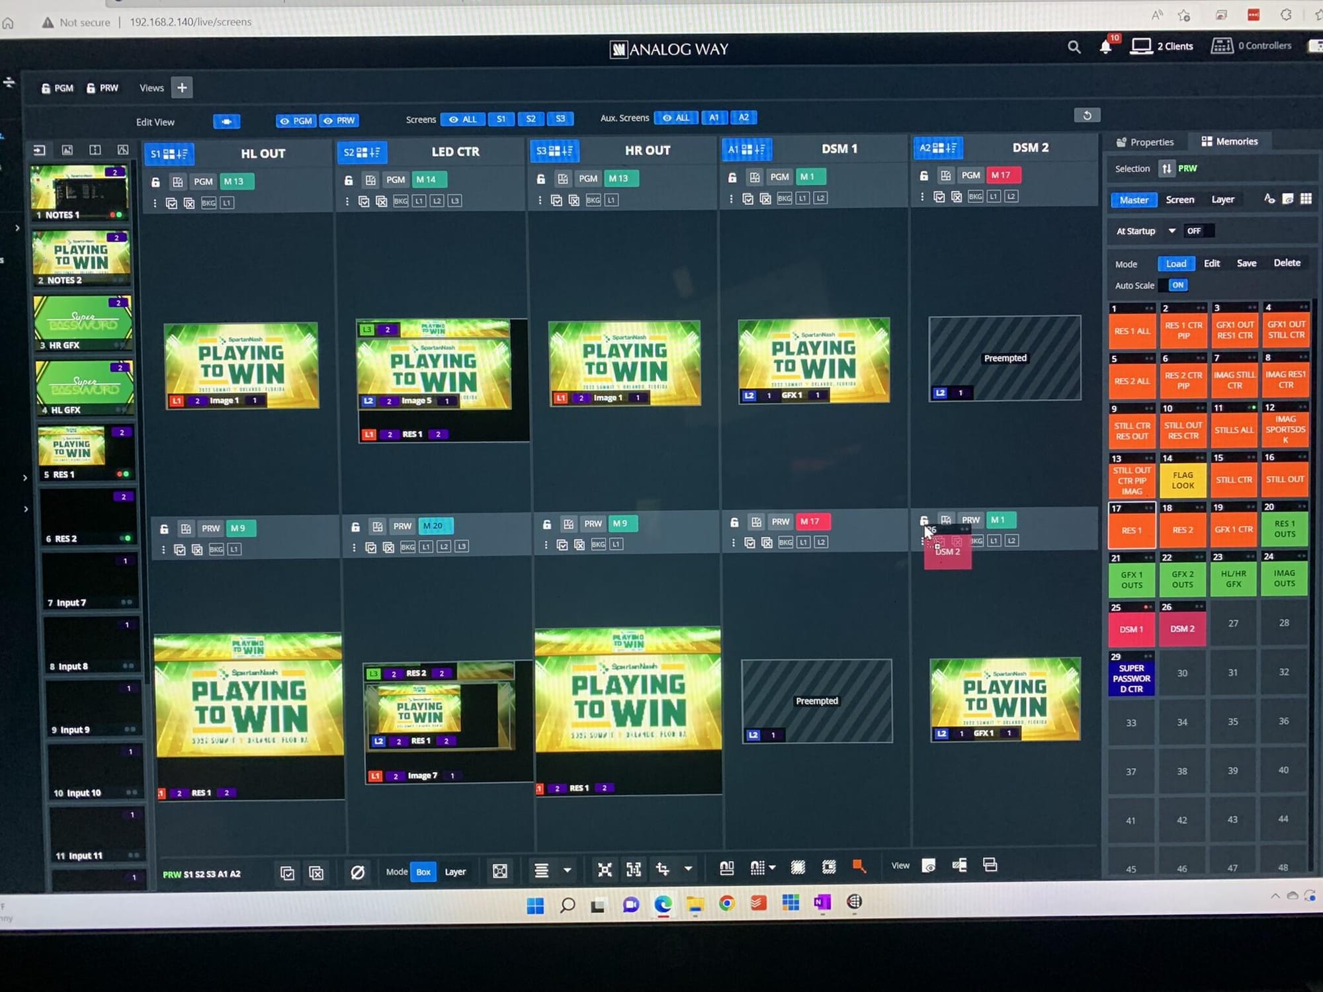
Task: Click the deselect layers icon in bottom toolbar
Action: (x=316, y=874)
